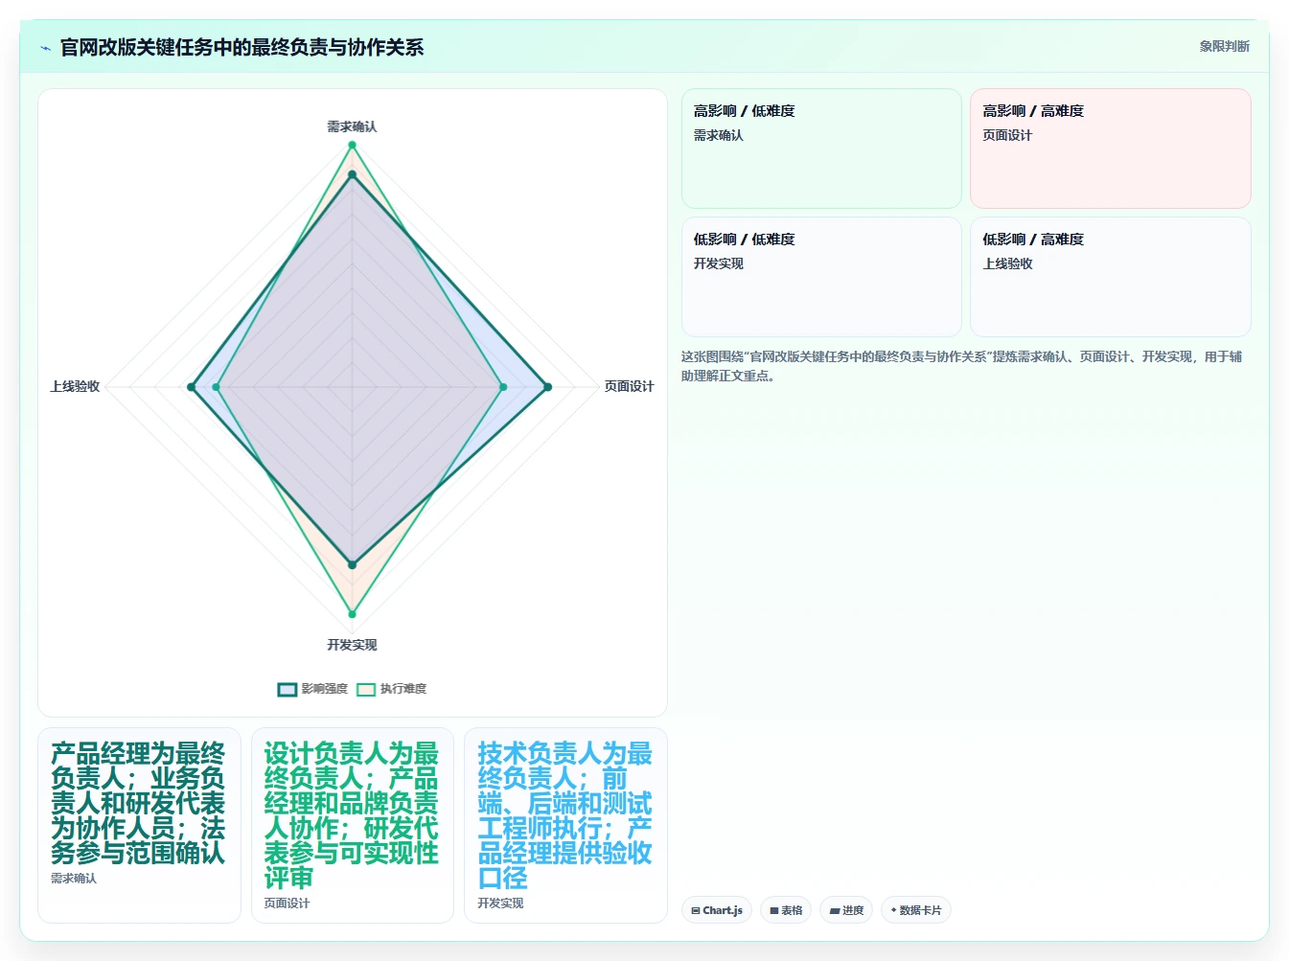This screenshot has width=1289, height=961.
Task: Select the 进度 tag chip
Action: click(x=846, y=910)
